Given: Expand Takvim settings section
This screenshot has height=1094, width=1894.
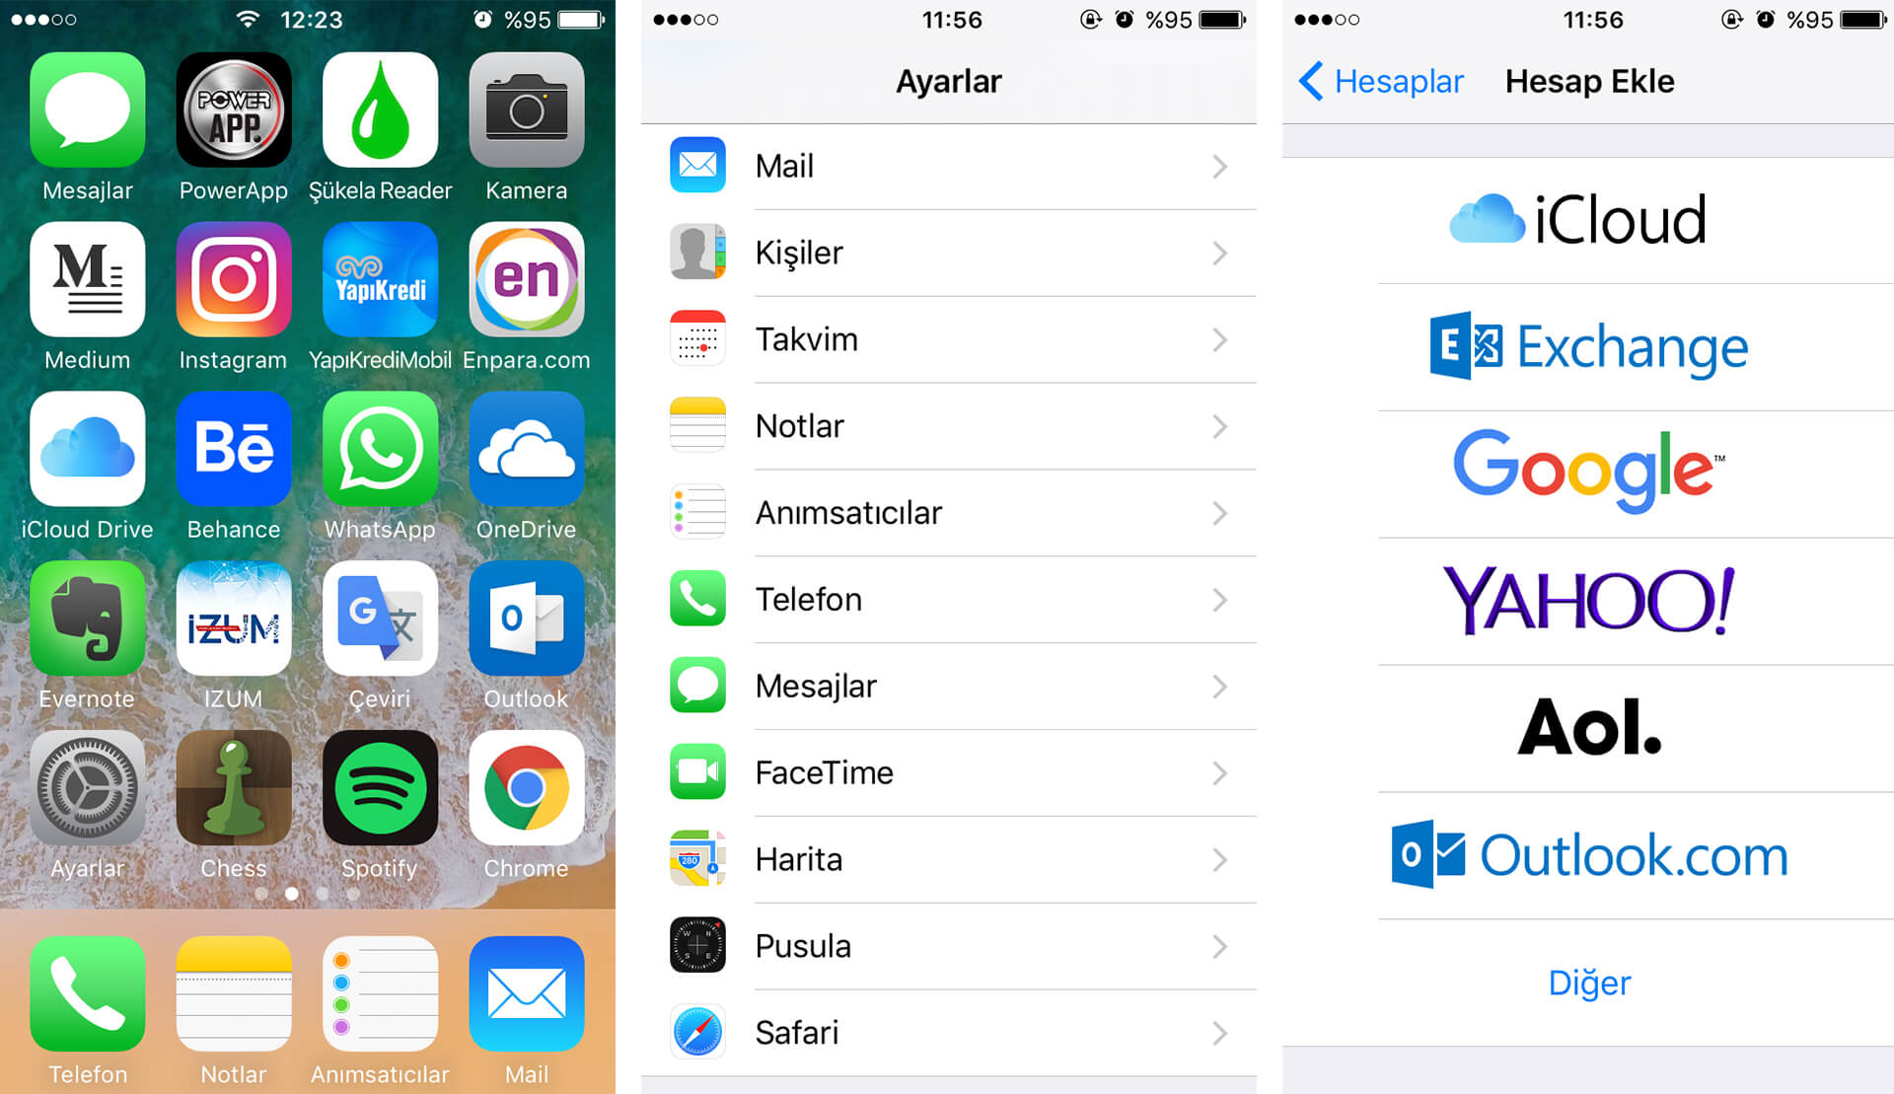Looking at the screenshot, I should pos(946,336).
